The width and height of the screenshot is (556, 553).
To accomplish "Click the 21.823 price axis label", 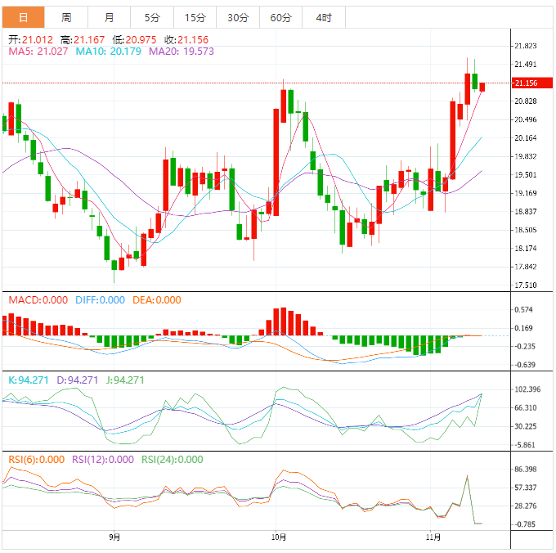I will click(x=526, y=46).
